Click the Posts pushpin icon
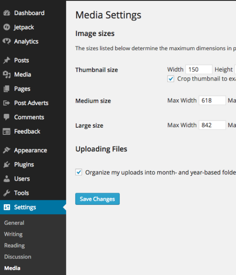 pos(7,61)
